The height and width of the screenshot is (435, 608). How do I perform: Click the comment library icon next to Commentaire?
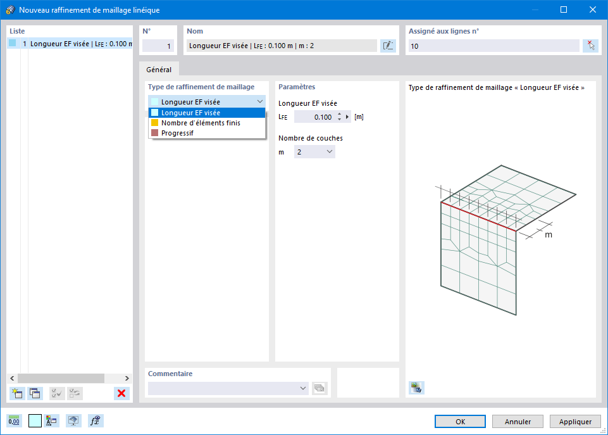[x=320, y=388]
